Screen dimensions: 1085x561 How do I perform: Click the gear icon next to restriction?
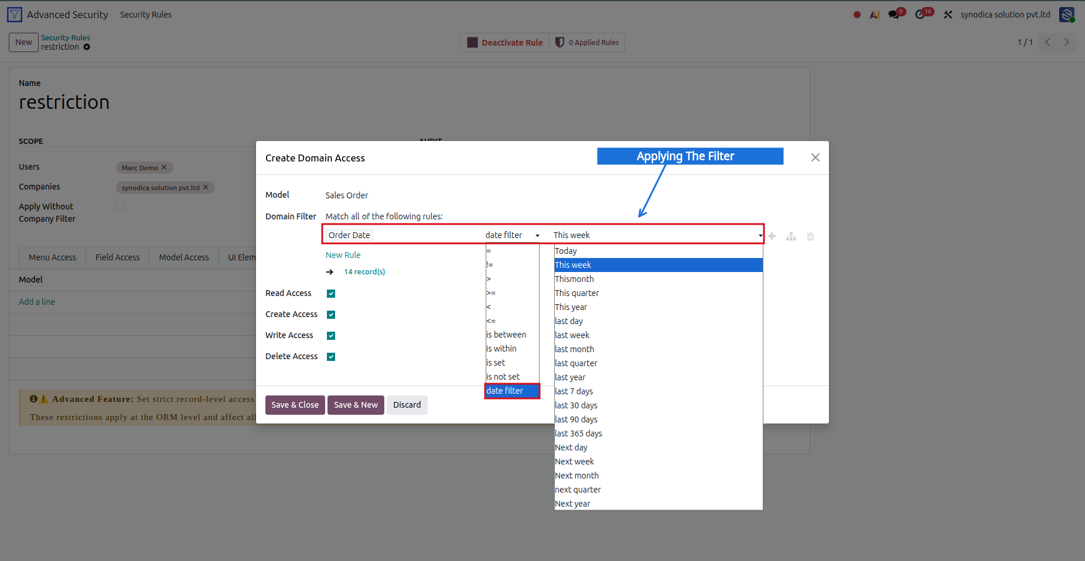(87, 47)
